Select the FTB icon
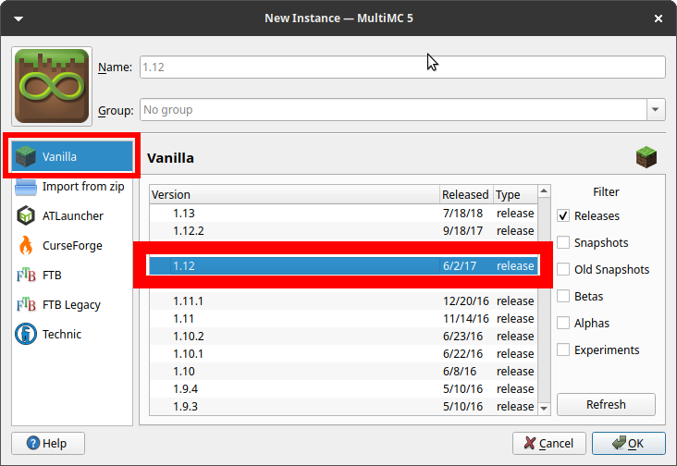The width and height of the screenshot is (677, 466). coord(26,275)
